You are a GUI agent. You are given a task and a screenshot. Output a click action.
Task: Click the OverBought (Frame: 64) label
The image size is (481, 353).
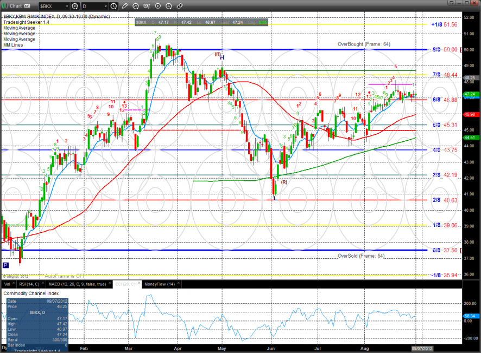tap(364, 44)
